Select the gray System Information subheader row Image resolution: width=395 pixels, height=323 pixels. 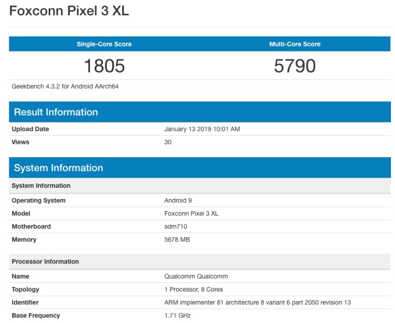(x=41, y=186)
